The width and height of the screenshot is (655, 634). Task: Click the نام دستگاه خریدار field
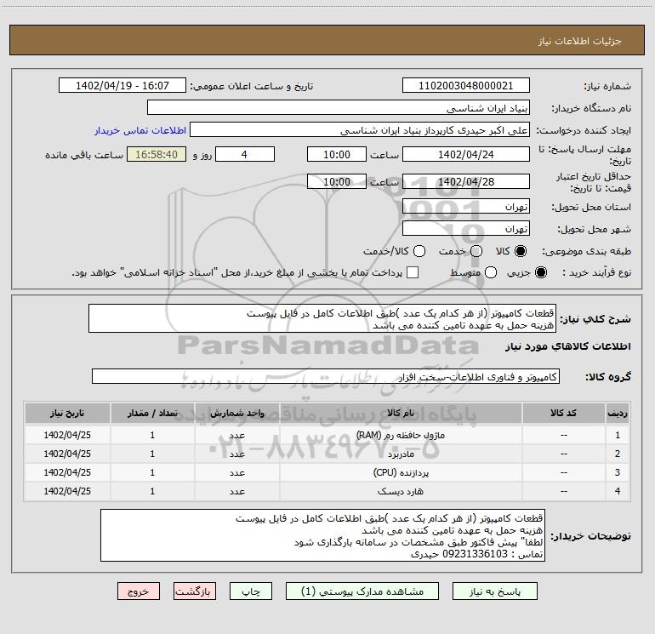[x=339, y=108]
